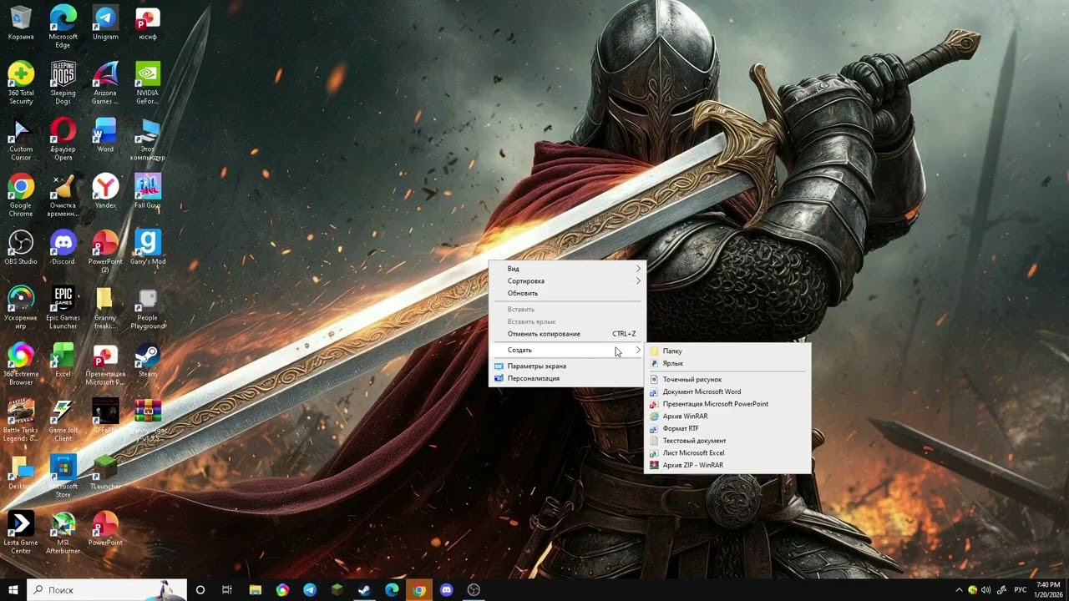The image size is (1069, 601).
Task: Switch to OBS Studio on the taskbar
Action: click(x=474, y=590)
